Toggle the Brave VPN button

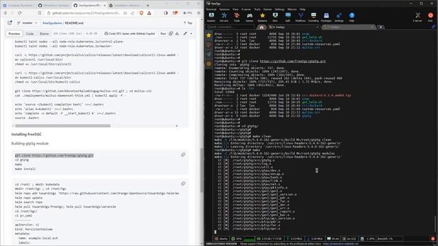click(x=188, y=13)
